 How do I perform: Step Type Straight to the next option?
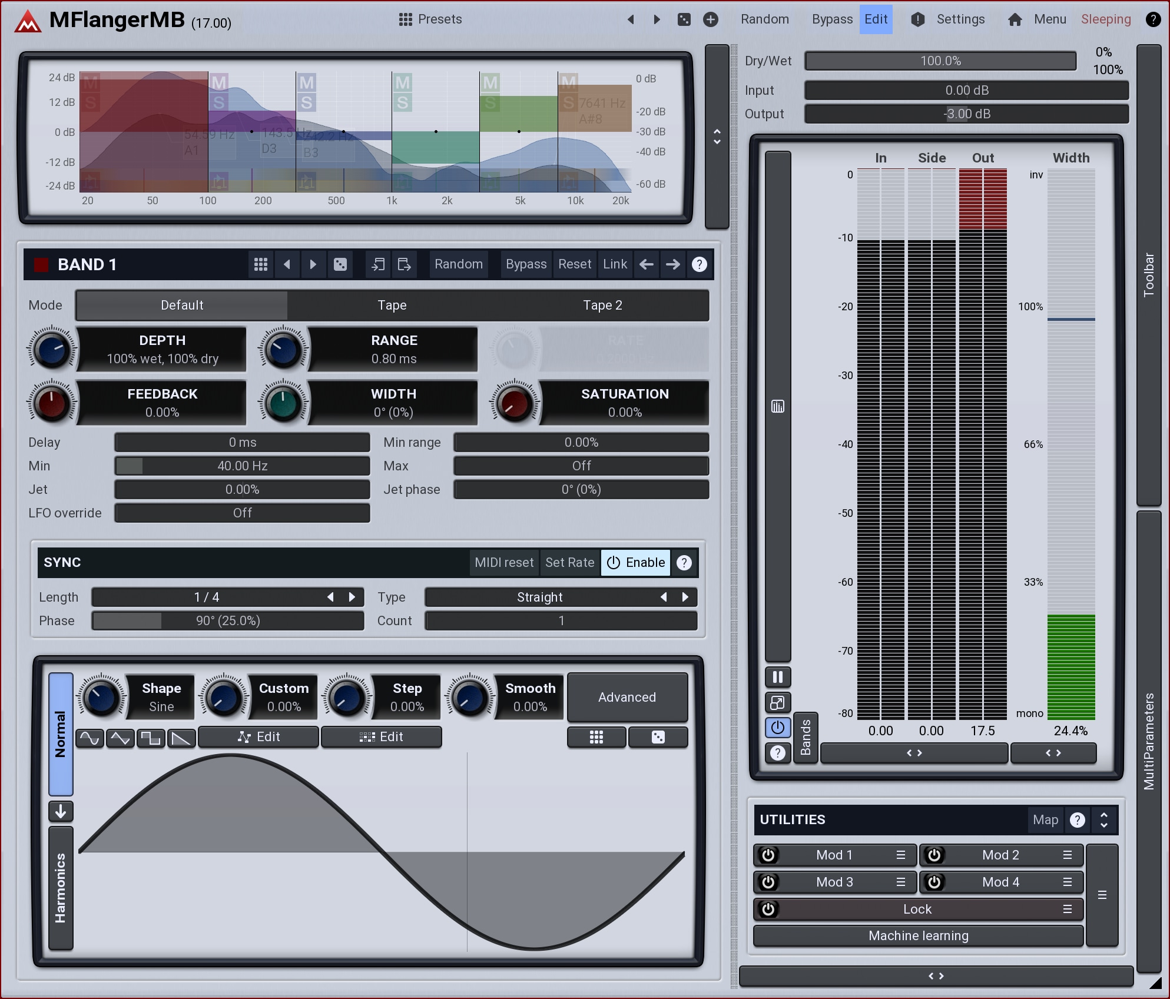685,597
